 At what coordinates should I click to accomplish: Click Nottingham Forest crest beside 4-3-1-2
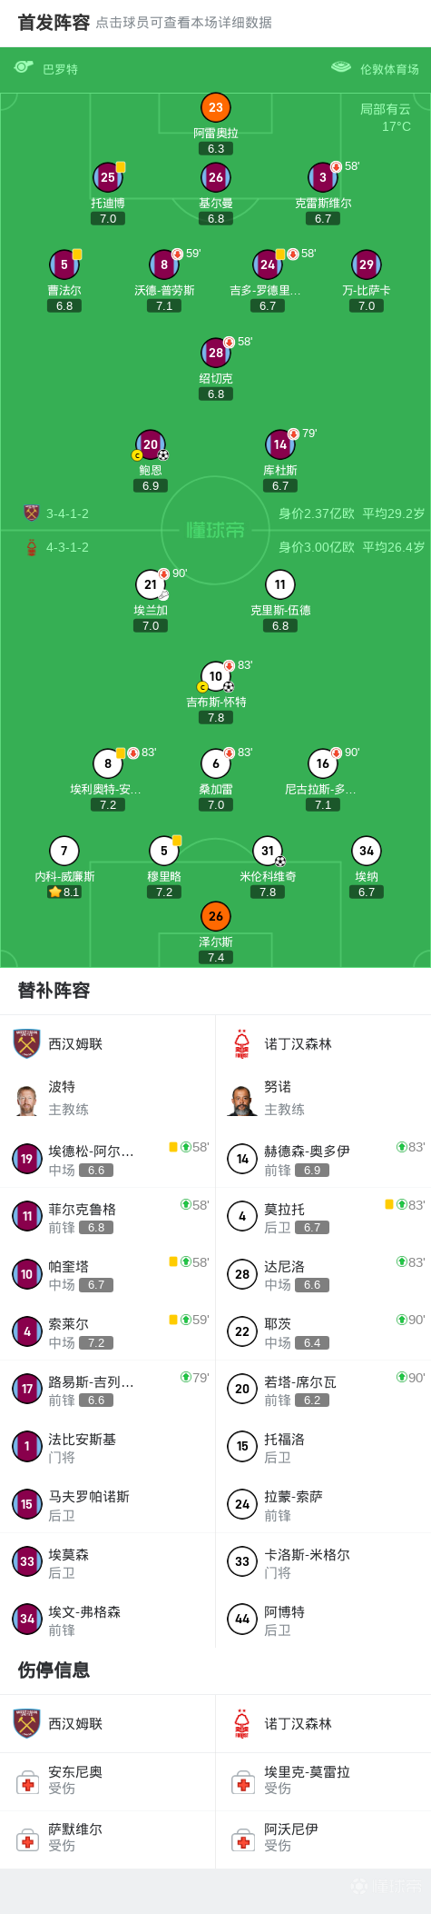32,547
